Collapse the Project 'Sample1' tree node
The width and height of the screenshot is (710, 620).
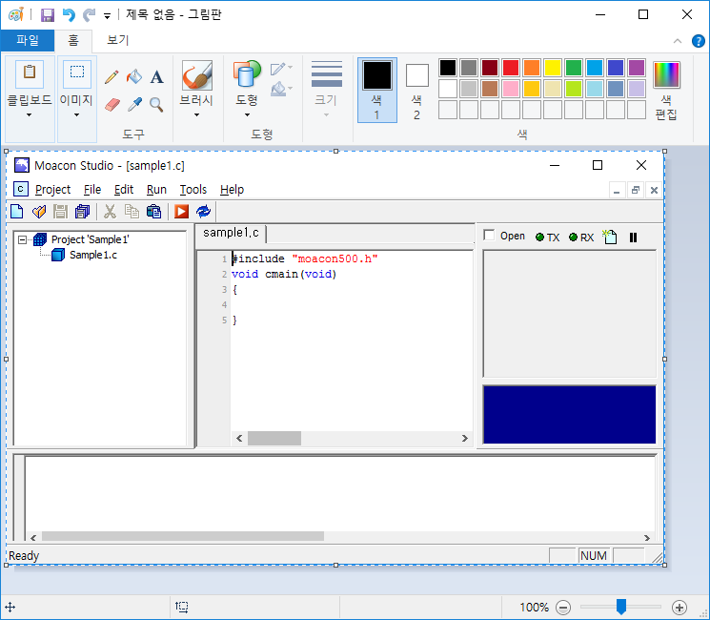[23, 239]
